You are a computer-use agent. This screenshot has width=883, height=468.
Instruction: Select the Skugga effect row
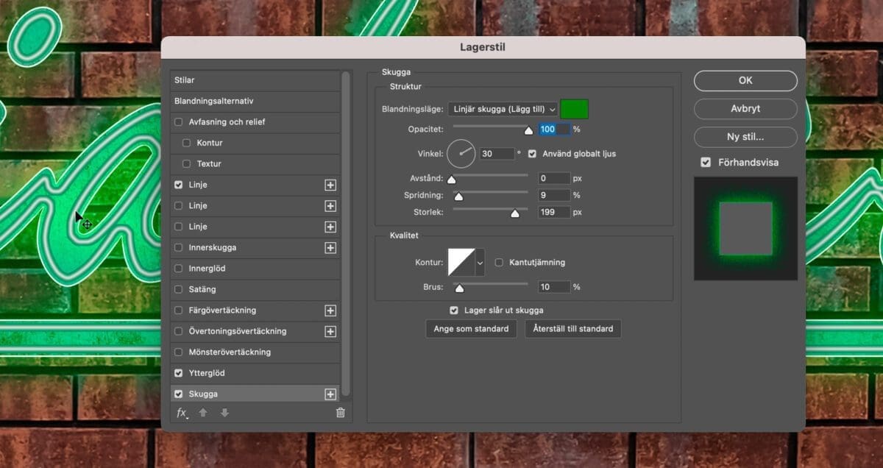[255, 394]
